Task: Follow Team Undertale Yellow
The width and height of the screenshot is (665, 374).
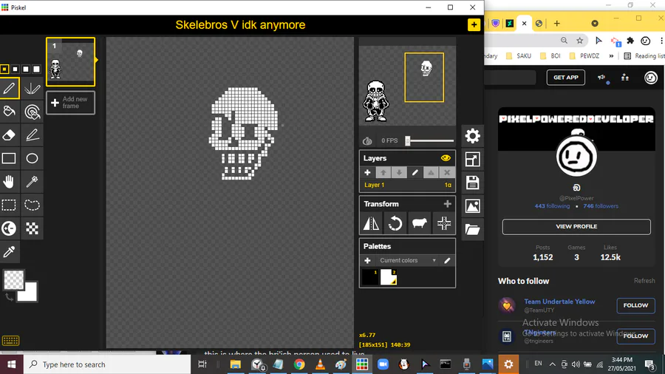Action: click(x=635, y=305)
